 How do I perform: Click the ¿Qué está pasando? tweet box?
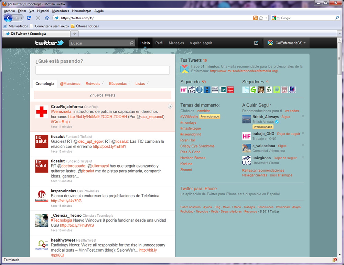tap(102, 70)
